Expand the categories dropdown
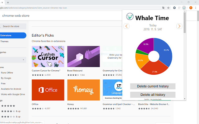This screenshot has height=124, width=199. pyautogui.click(x=13, y=60)
